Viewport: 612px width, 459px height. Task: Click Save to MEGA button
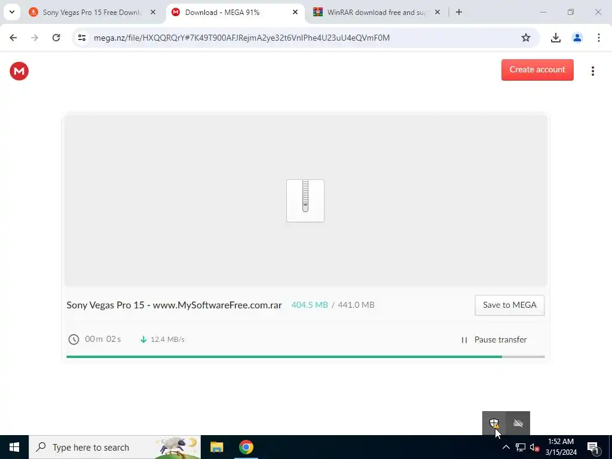click(x=509, y=305)
